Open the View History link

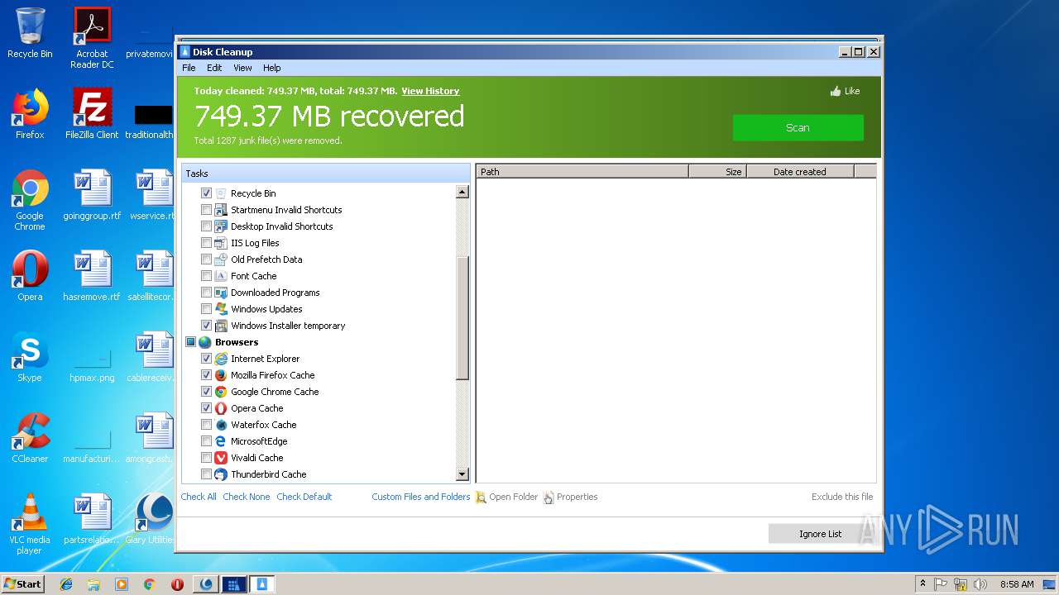pos(430,91)
